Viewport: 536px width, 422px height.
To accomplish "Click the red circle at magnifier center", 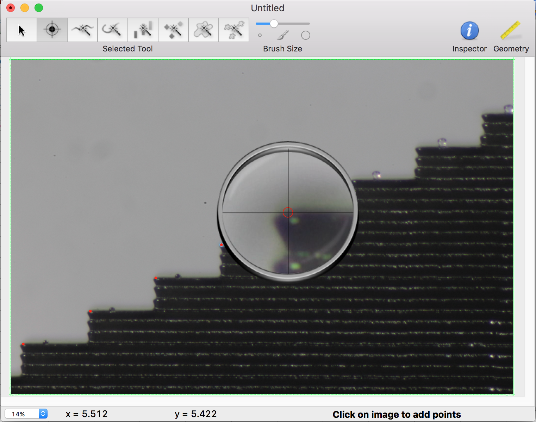I will 288,212.
